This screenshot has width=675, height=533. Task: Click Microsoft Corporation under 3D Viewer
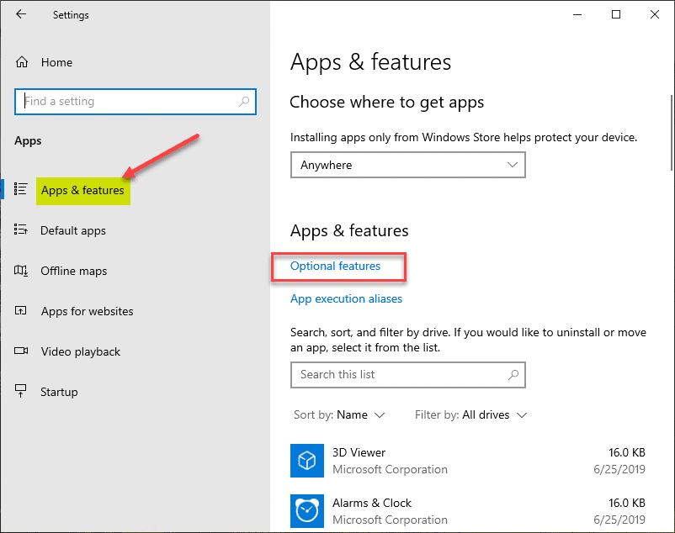point(390,469)
